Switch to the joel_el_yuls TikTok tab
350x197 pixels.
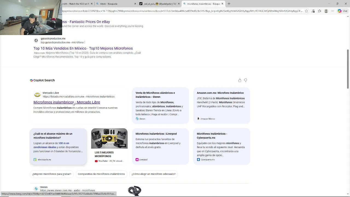(159, 4)
